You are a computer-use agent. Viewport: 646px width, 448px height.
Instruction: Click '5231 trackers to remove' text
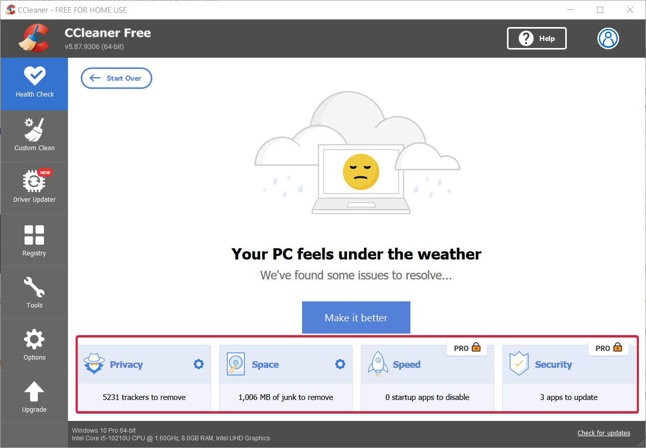click(144, 397)
